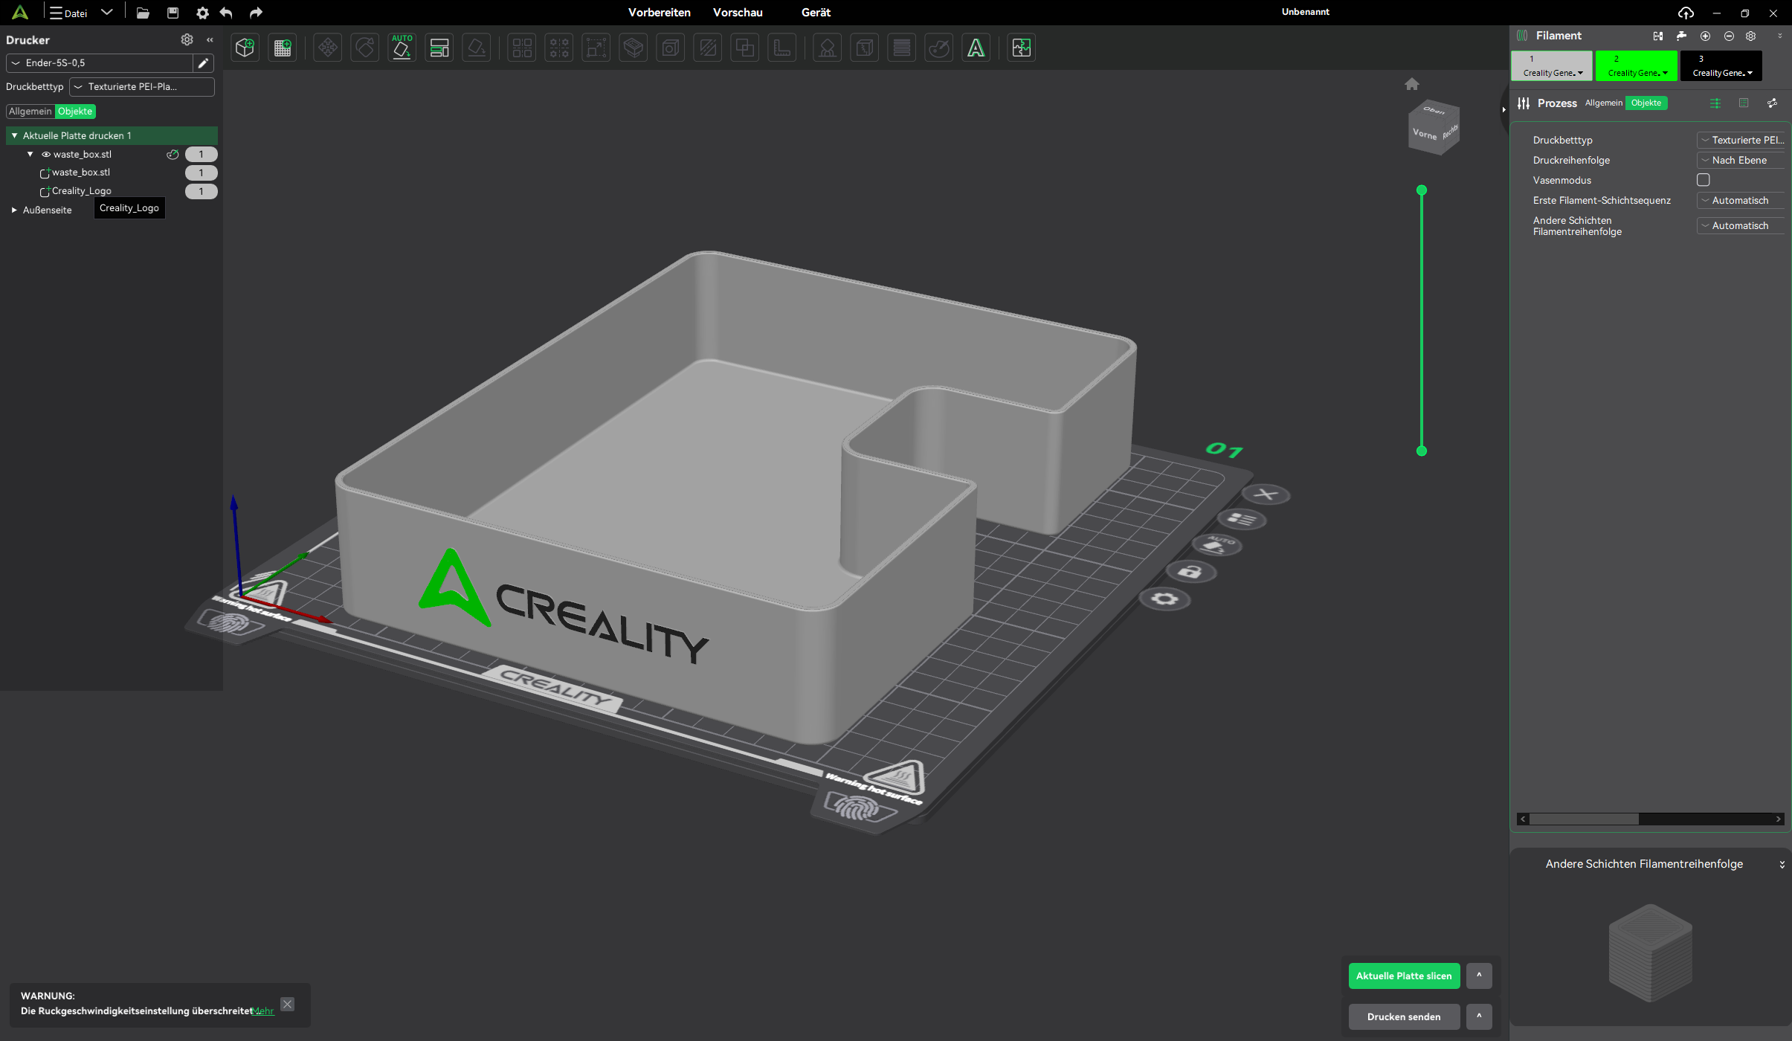The image size is (1792, 1041).
Task: Select the Scale tool icon
Action: 596,48
